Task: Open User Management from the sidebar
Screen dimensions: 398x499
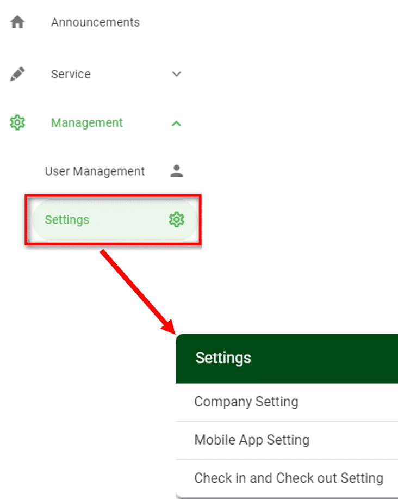Action: (95, 171)
